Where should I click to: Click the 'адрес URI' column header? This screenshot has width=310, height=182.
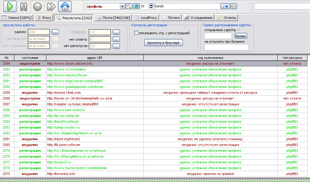click(95, 58)
